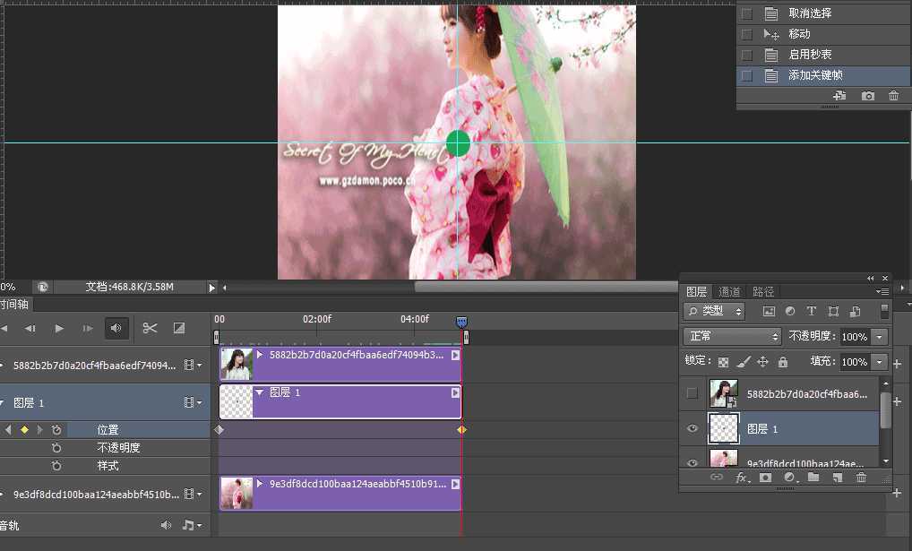The height and width of the screenshot is (551, 912).
Task: Mute audio playback in timeline controls
Action: coord(116,329)
